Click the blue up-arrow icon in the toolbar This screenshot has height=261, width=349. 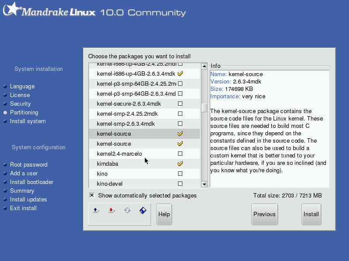(96, 211)
